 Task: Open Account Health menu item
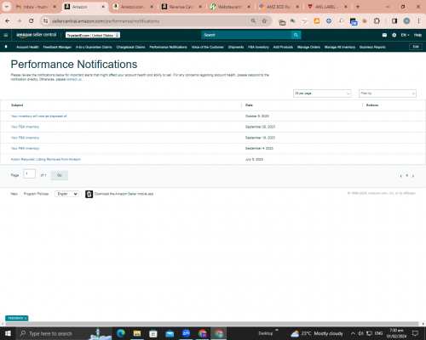[27, 47]
